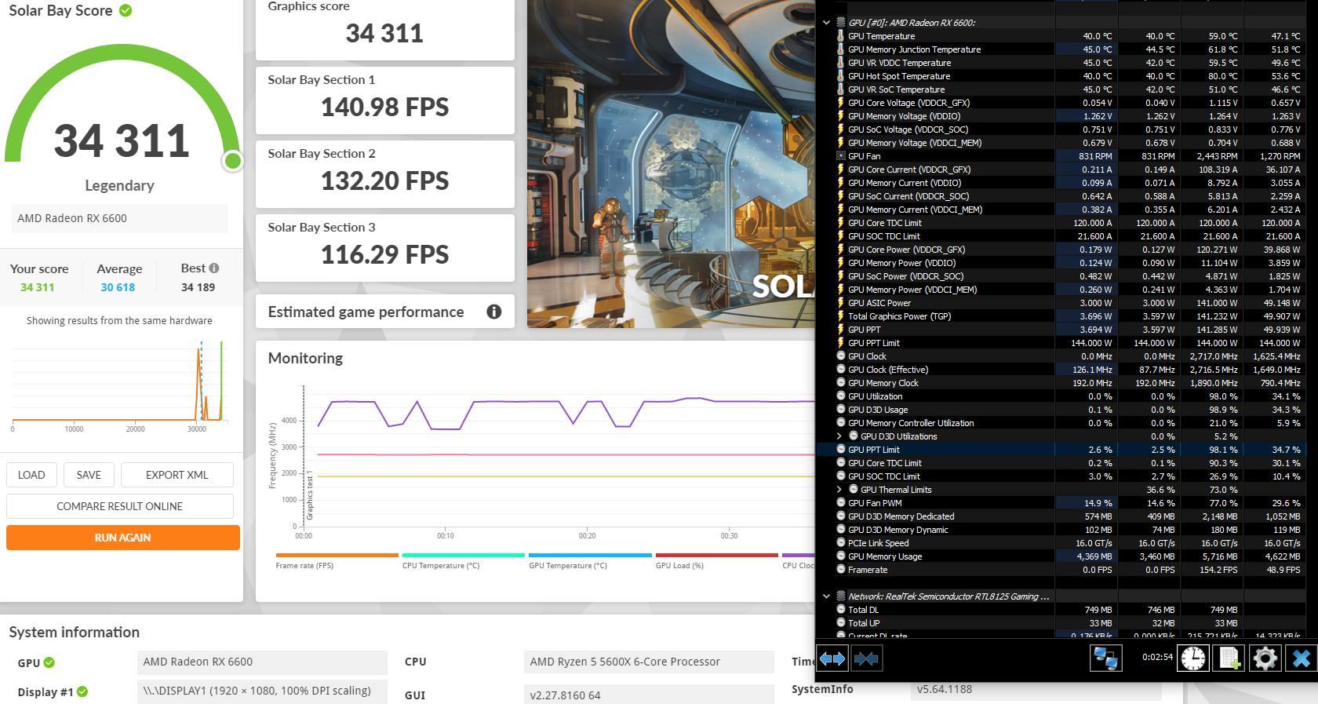Select the GPU Memory Junction Temperature sensor row

1062,49
